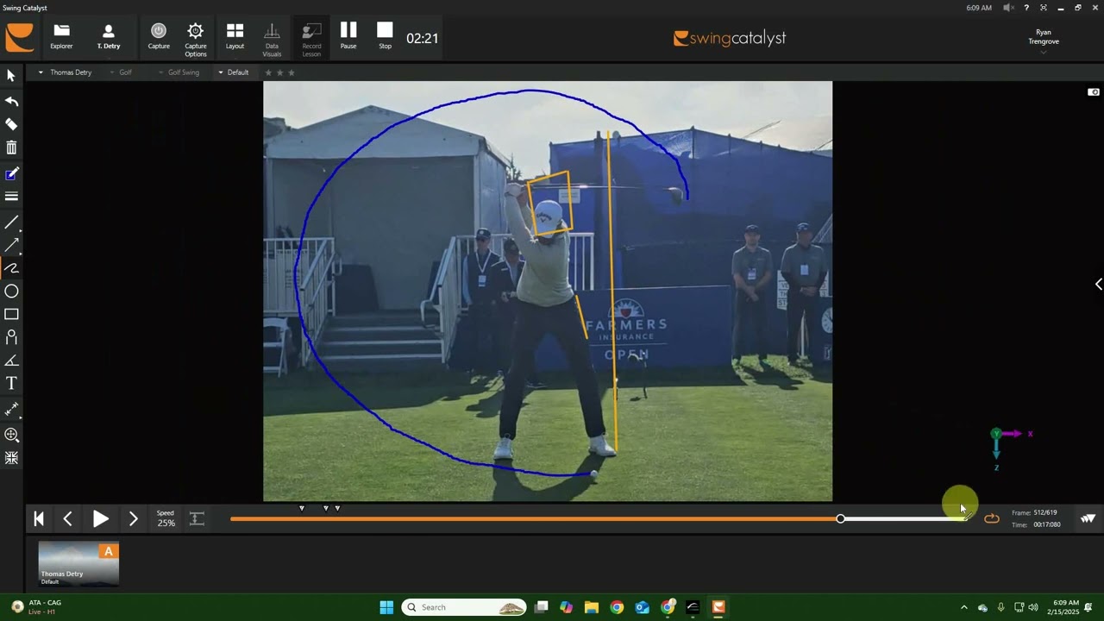Screen dimensions: 1104x621
Task: Set second star rating
Action: click(x=279, y=72)
